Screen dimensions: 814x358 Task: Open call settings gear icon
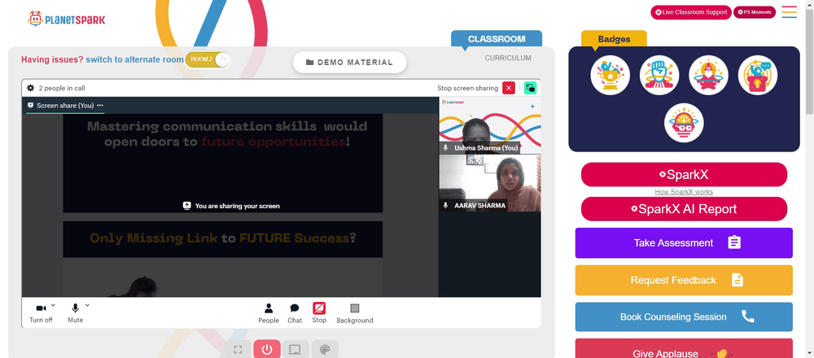pos(31,88)
